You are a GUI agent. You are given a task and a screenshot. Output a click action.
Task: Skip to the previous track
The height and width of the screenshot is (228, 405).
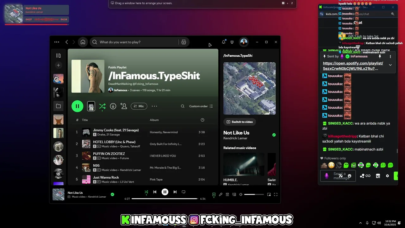pos(155,192)
